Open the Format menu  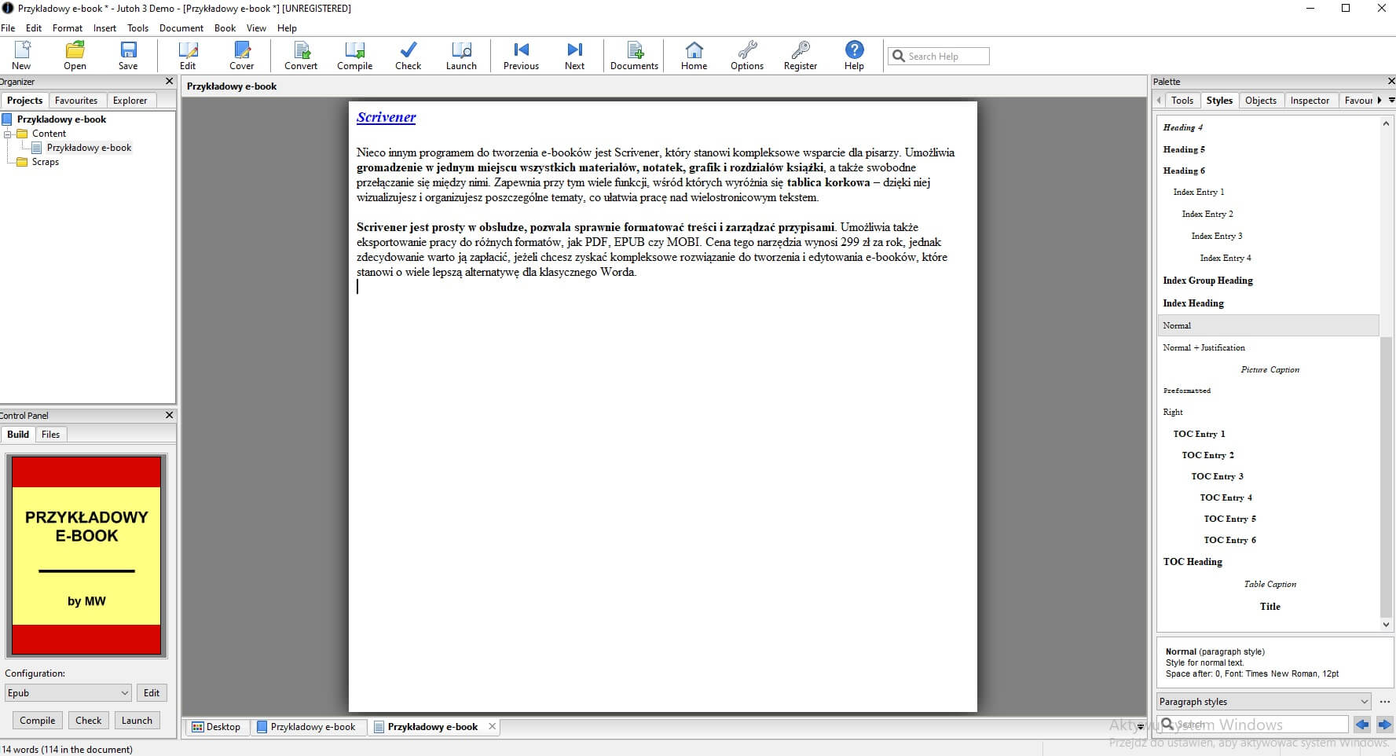coord(68,28)
